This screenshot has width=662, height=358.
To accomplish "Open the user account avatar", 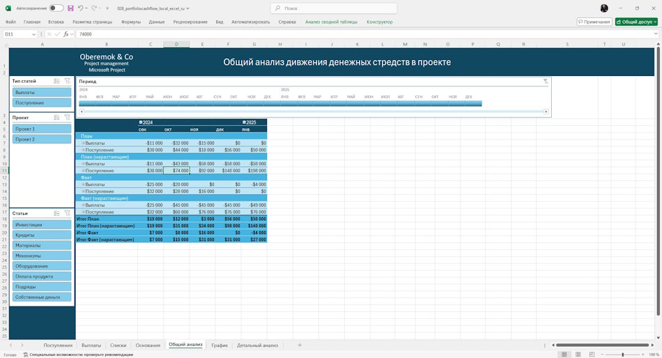I will pyautogui.click(x=604, y=8).
